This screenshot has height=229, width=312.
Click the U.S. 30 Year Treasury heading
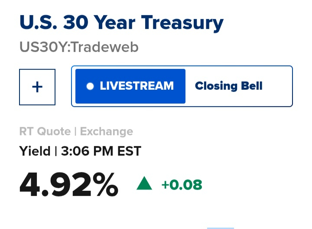[x=121, y=23]
